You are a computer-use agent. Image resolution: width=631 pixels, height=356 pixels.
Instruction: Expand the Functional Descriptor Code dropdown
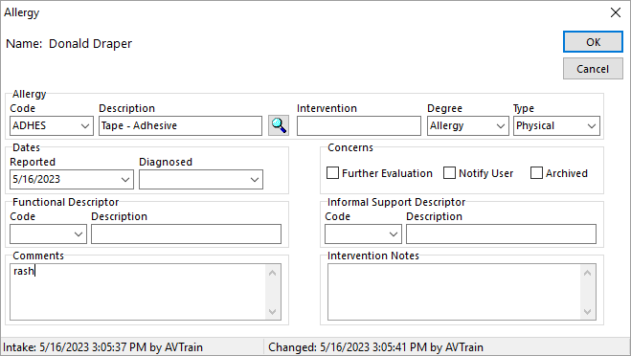click(x=79, y=234)
